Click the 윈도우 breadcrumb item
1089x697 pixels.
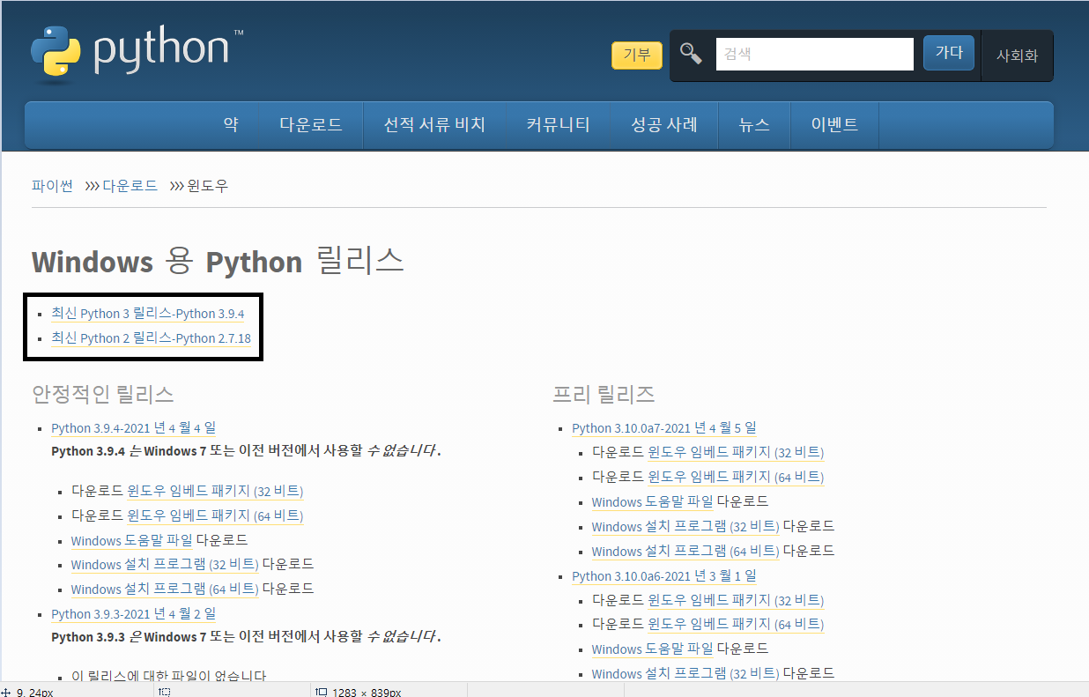tap(208, 186)
